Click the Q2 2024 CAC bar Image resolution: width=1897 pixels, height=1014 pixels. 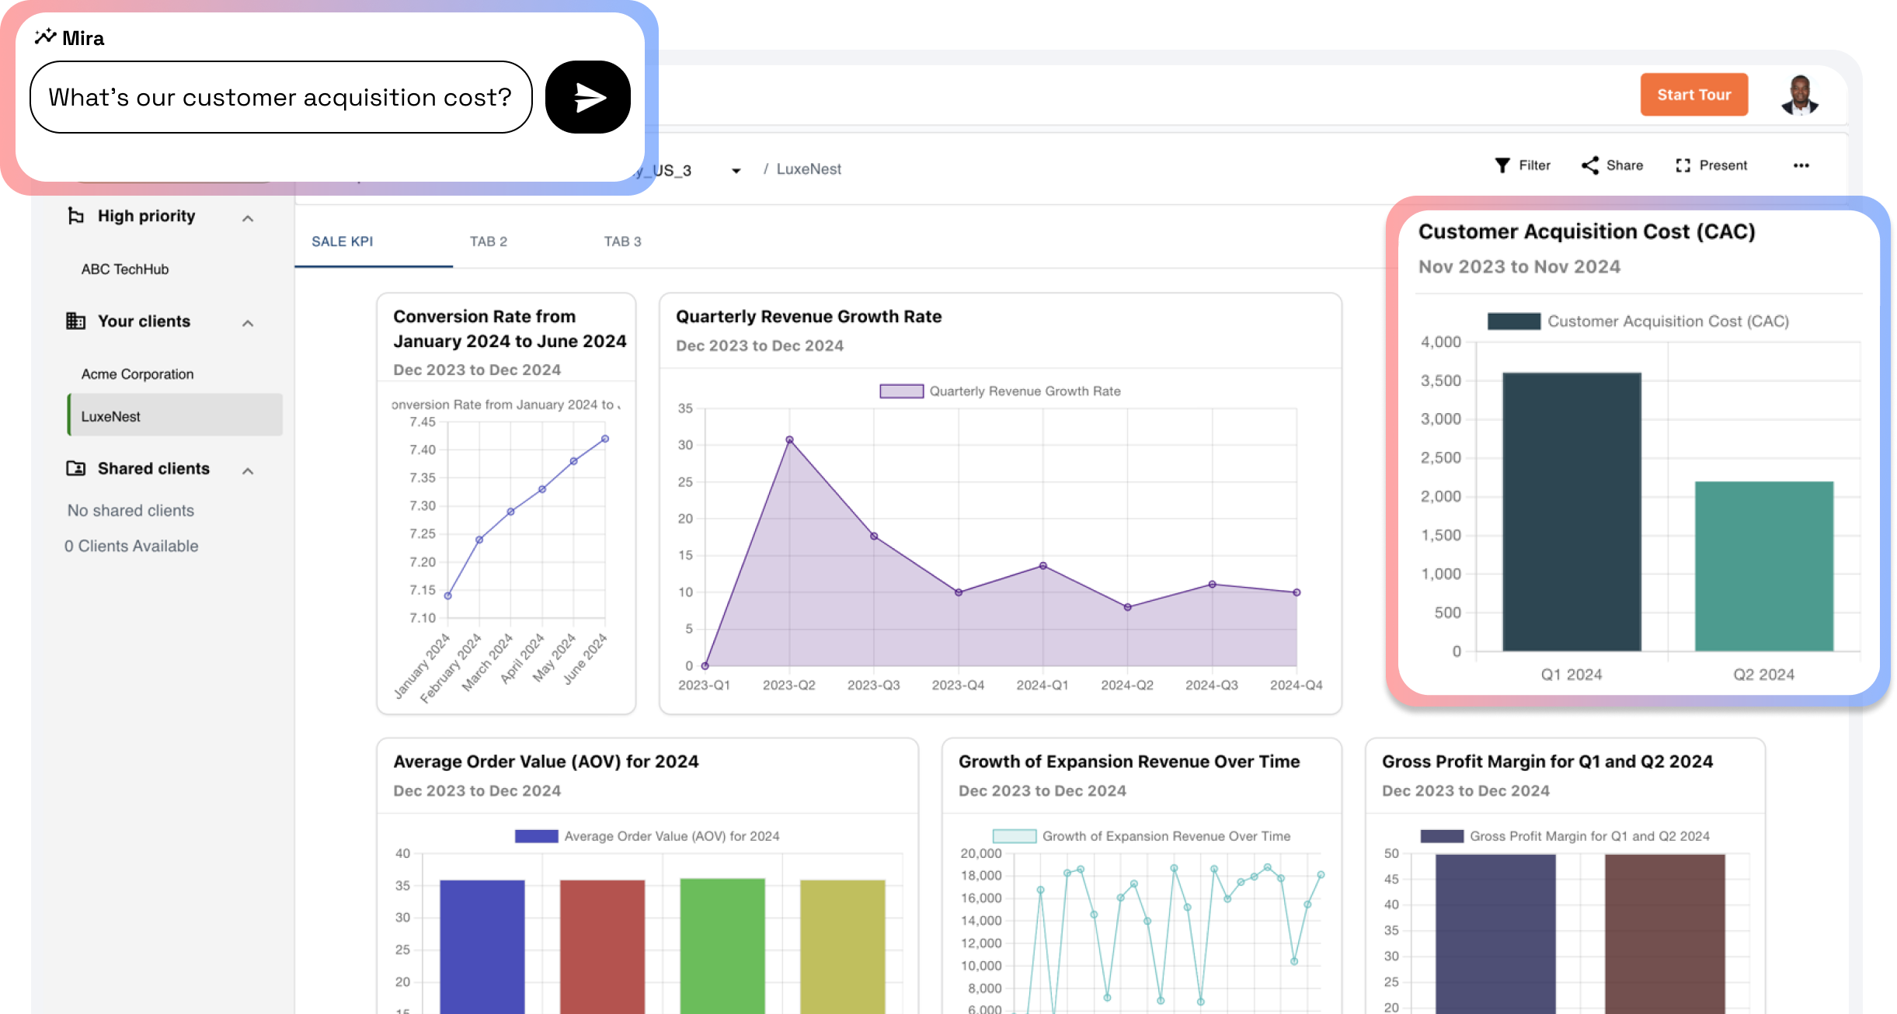1763,566
